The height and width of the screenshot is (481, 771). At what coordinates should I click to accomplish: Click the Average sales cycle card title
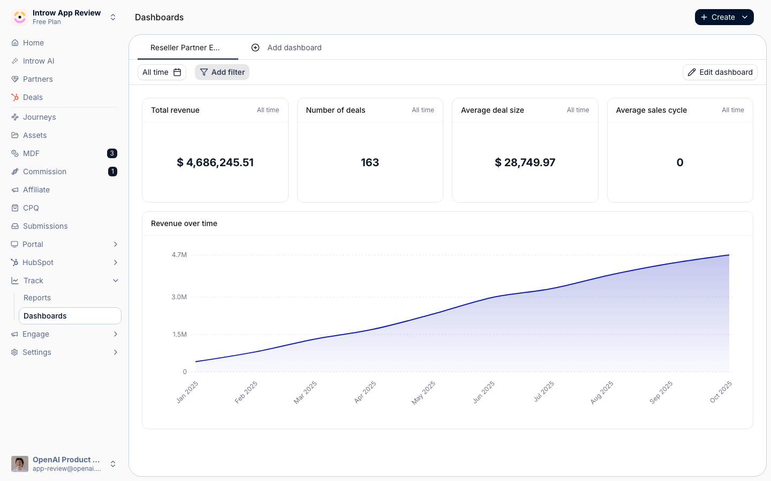point(652,110)
